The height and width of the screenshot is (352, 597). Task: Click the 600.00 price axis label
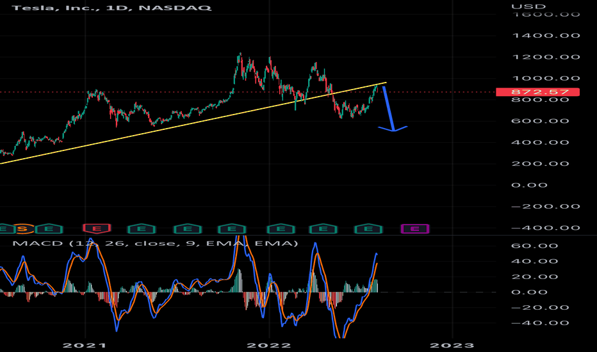[x=540, y=120]
